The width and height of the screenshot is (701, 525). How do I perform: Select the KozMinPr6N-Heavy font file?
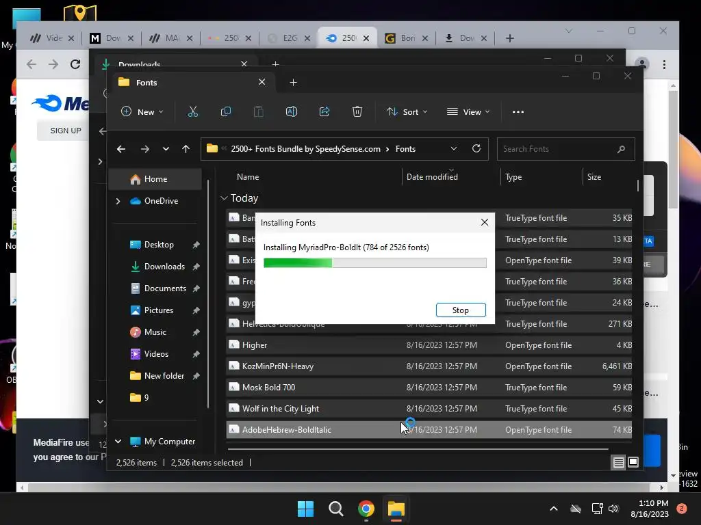[x=429, y=366]
